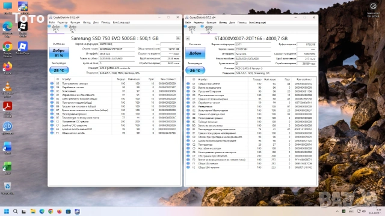
Task: Open Edge from the taskbar
Action: click(x=42, y=211)
